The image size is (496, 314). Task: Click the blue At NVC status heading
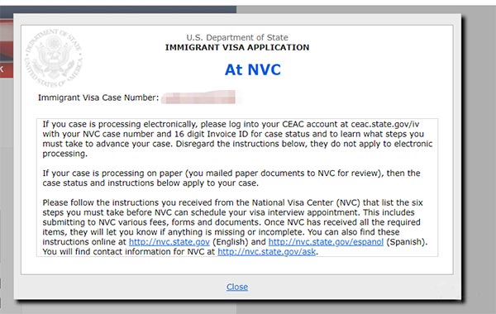click(253, 69)
